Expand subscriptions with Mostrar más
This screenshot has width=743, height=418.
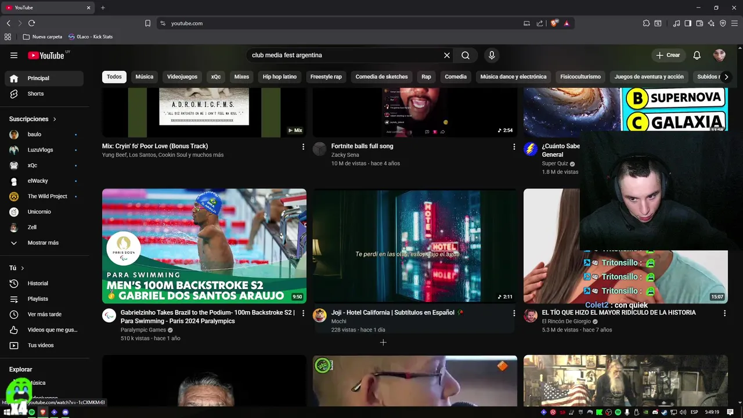pyautogui.click(x=44, y=243)
